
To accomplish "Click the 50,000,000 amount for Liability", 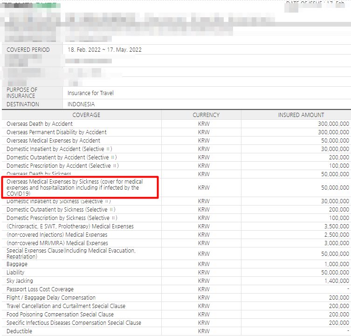I will coord(335,273).
